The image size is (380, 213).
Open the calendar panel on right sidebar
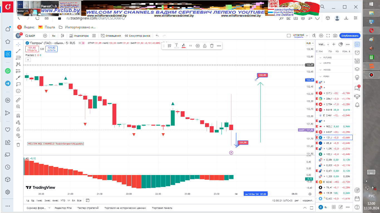coord(357,199)
